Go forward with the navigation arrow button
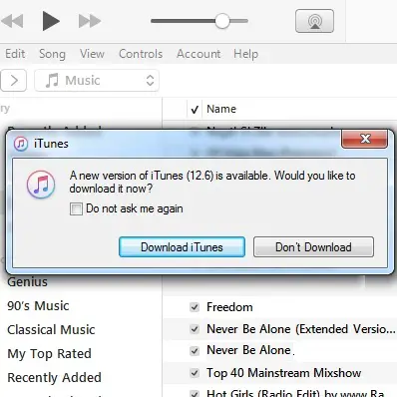Viewport: 397px width, 397px height. pyautogui.click(x=13, y=80)
